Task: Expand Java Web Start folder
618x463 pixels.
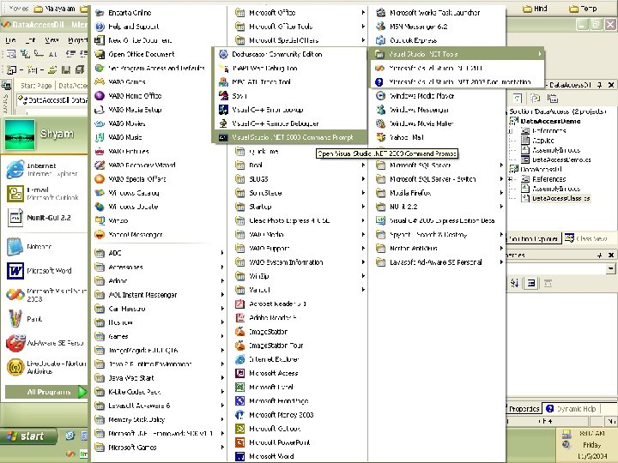Action: click(x=160, y=378)
